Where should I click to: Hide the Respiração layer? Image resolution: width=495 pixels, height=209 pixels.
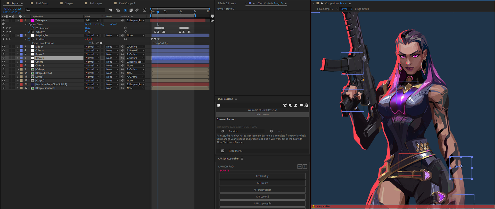[3, 35]
